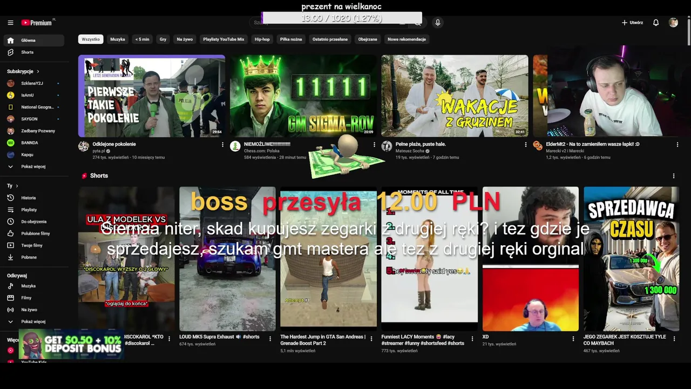Open Hardest Jump GTA San Andreas short
The width and height of the screenshot is (691, 389).
tap(328, 259)
